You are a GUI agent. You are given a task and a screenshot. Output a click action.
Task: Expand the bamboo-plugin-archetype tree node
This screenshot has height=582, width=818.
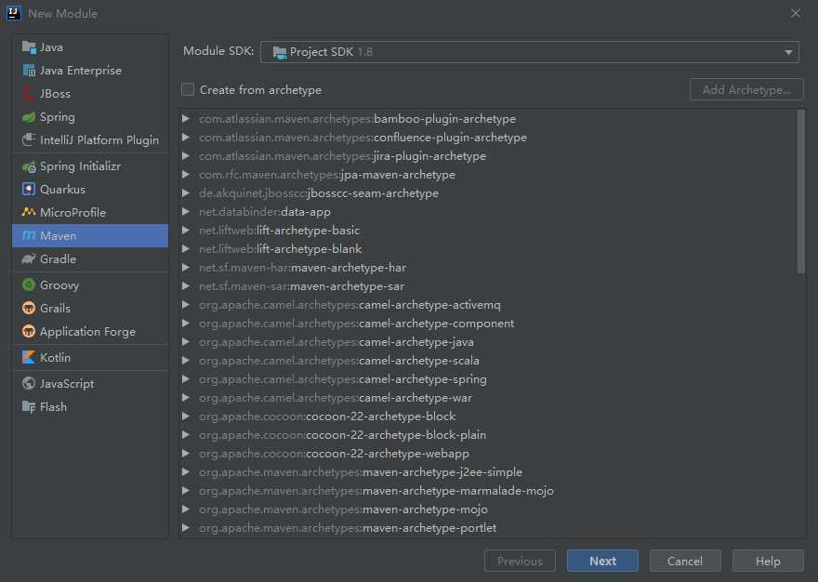coord(186,118)
